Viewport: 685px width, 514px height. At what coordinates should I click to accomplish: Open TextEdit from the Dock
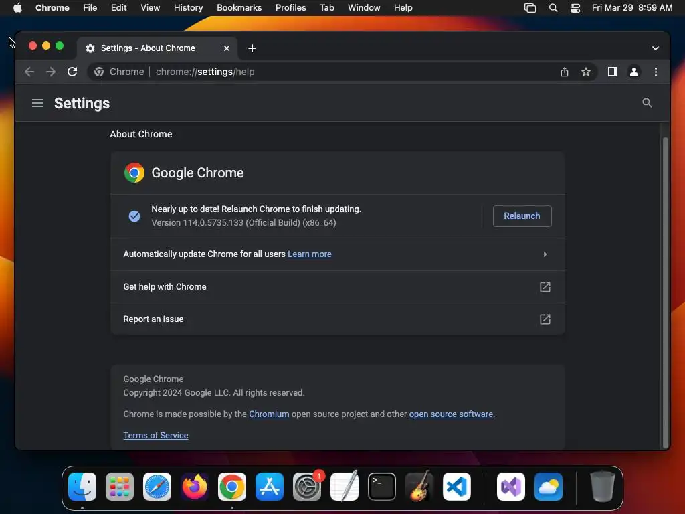coord(345,487)
